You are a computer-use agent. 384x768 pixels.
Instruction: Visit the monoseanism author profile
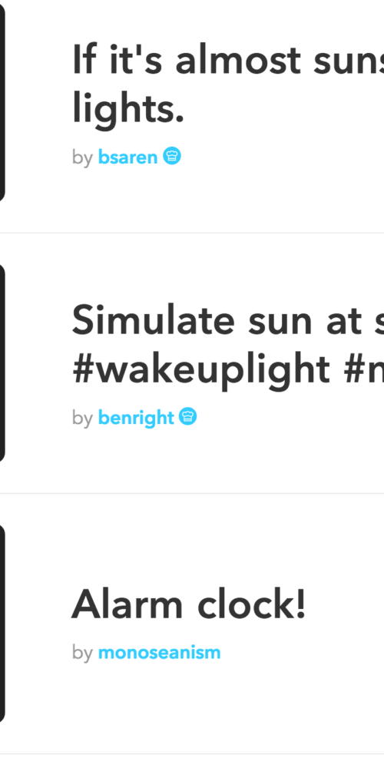click(159, 653)
